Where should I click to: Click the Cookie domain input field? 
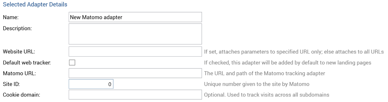(135, 95)
